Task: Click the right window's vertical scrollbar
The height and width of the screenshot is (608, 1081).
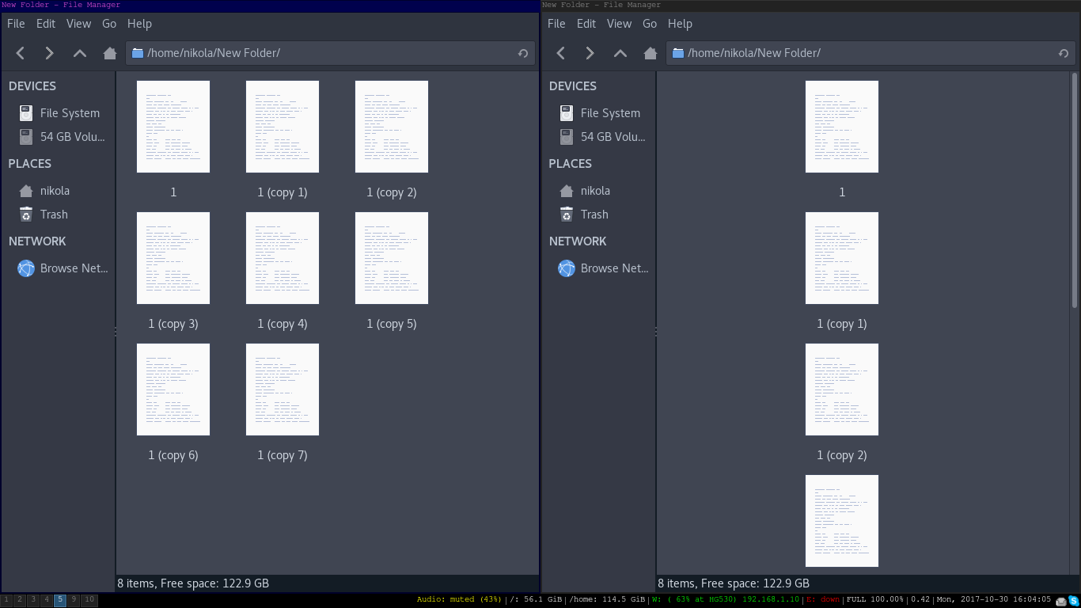Action: pos(1074,190)
